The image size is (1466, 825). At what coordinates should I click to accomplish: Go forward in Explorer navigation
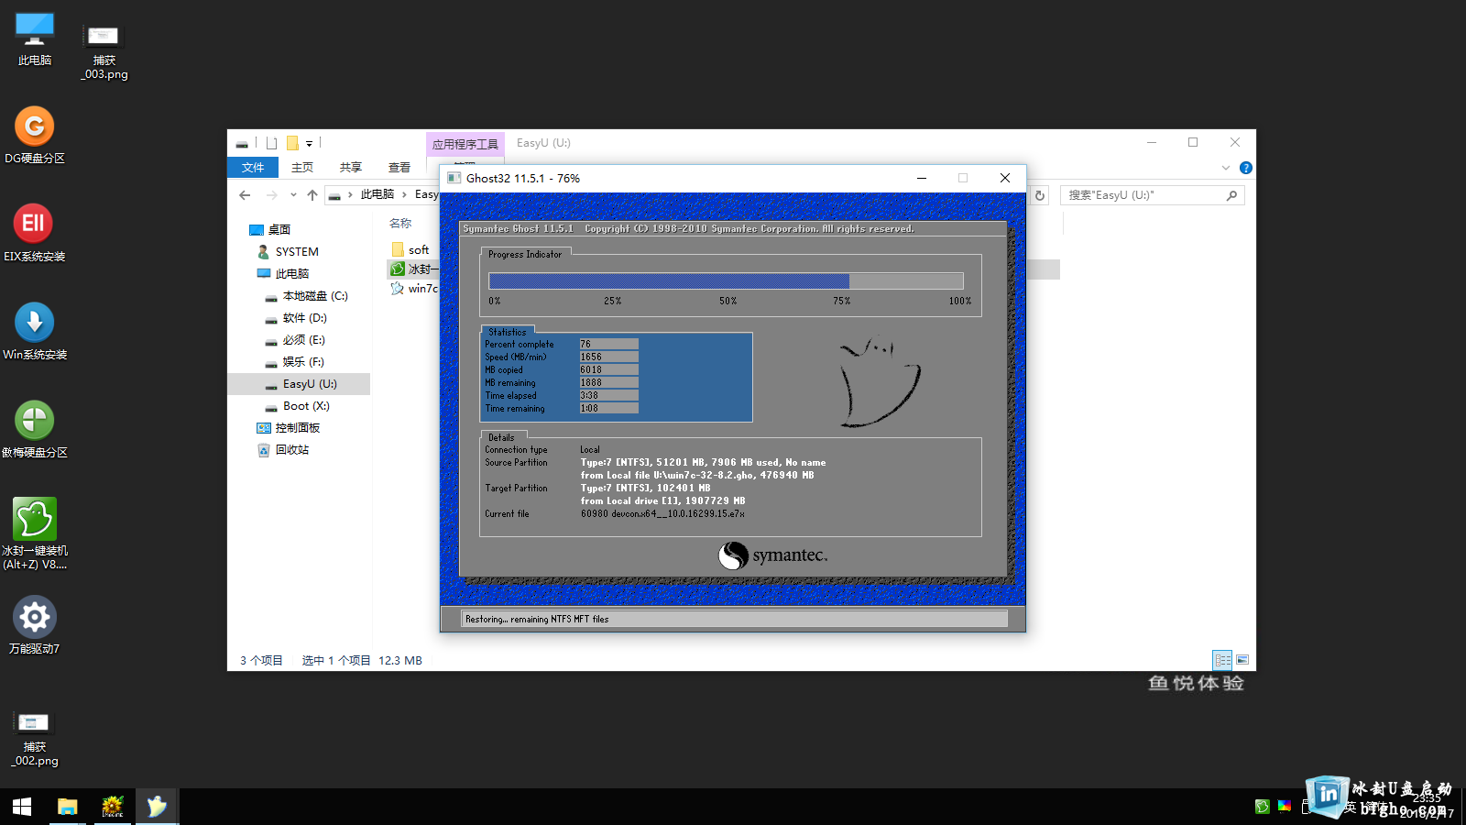(271, 195)
